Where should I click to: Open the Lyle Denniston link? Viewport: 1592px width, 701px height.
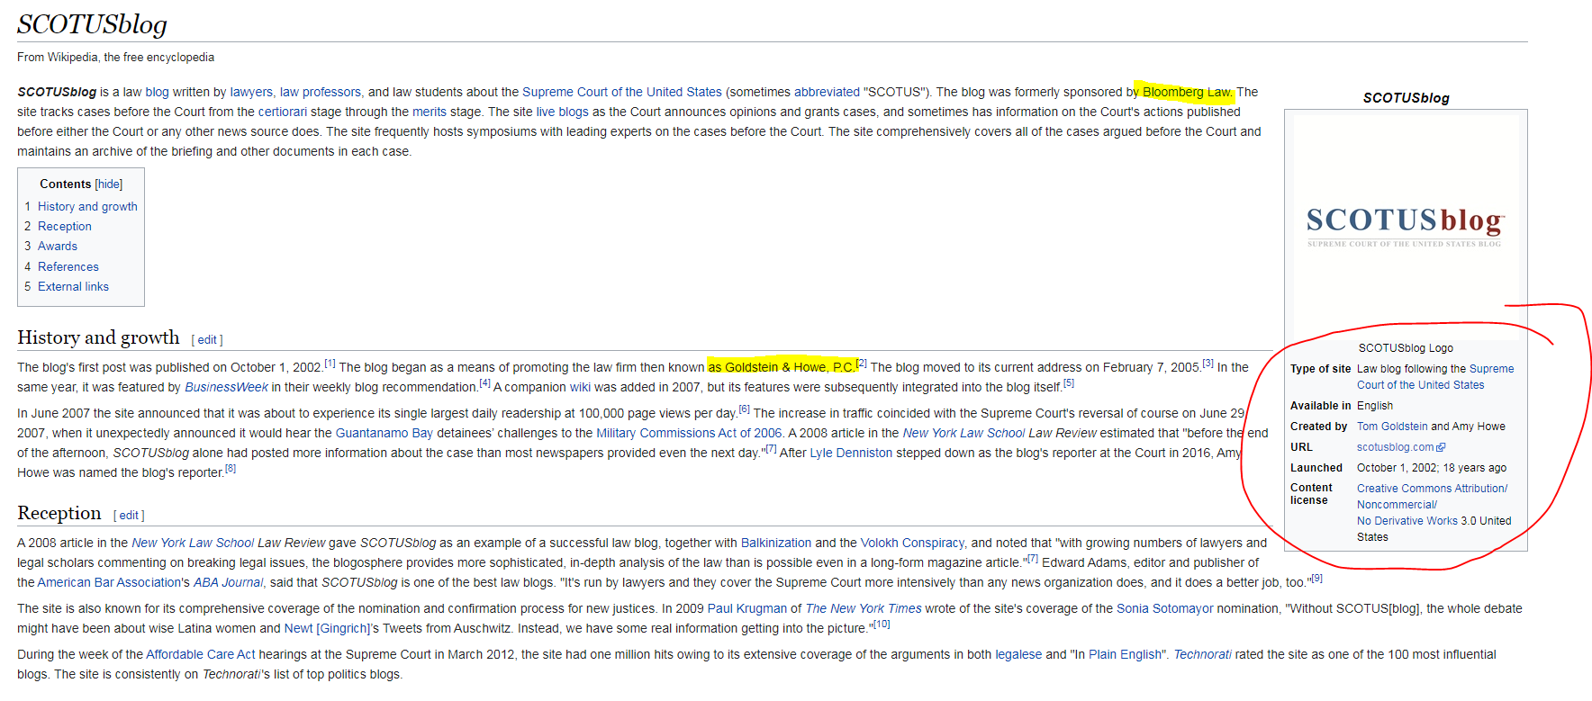851,453
